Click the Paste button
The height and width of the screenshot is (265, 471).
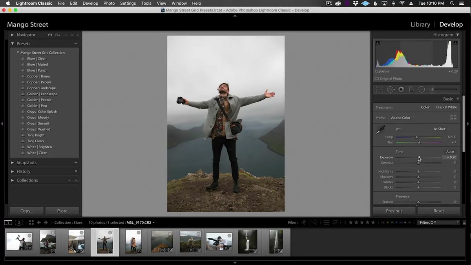point(62,211)
